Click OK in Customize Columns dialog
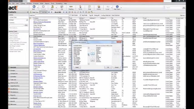The image size is (194, 109). [108, 67]
